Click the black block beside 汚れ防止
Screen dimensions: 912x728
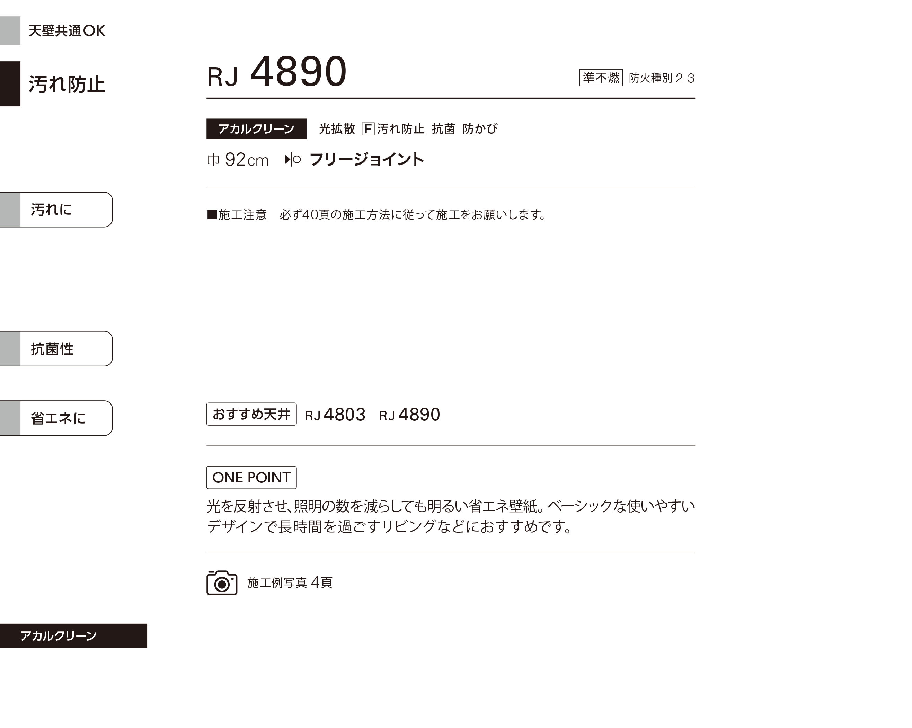pos(10,84)
